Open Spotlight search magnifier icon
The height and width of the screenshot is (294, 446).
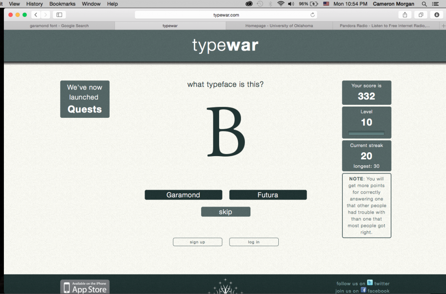click(424, 4)
